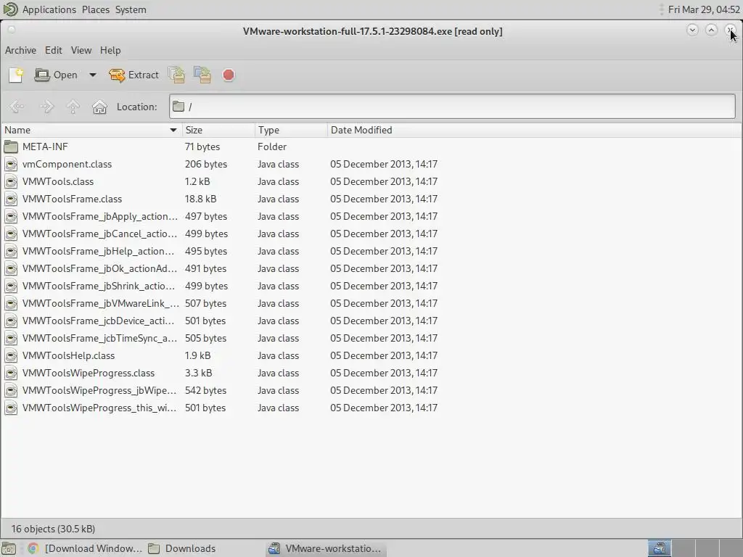Select the VMWToolsFrame_jbApply_action file icon
Image resolution: width=743 pixels, height=557 pixels.
tap(11, 216)
